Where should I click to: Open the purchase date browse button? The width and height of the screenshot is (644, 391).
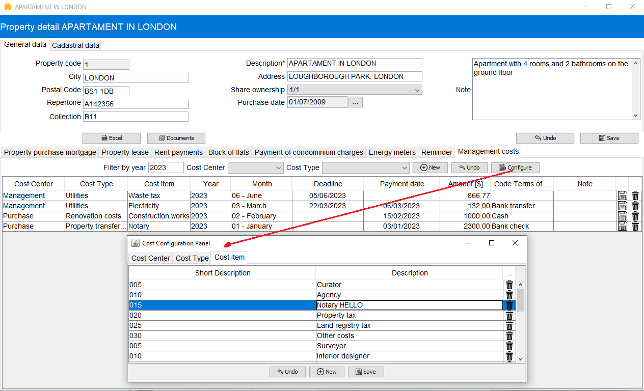pyautogui.click(x=356, y=102)
